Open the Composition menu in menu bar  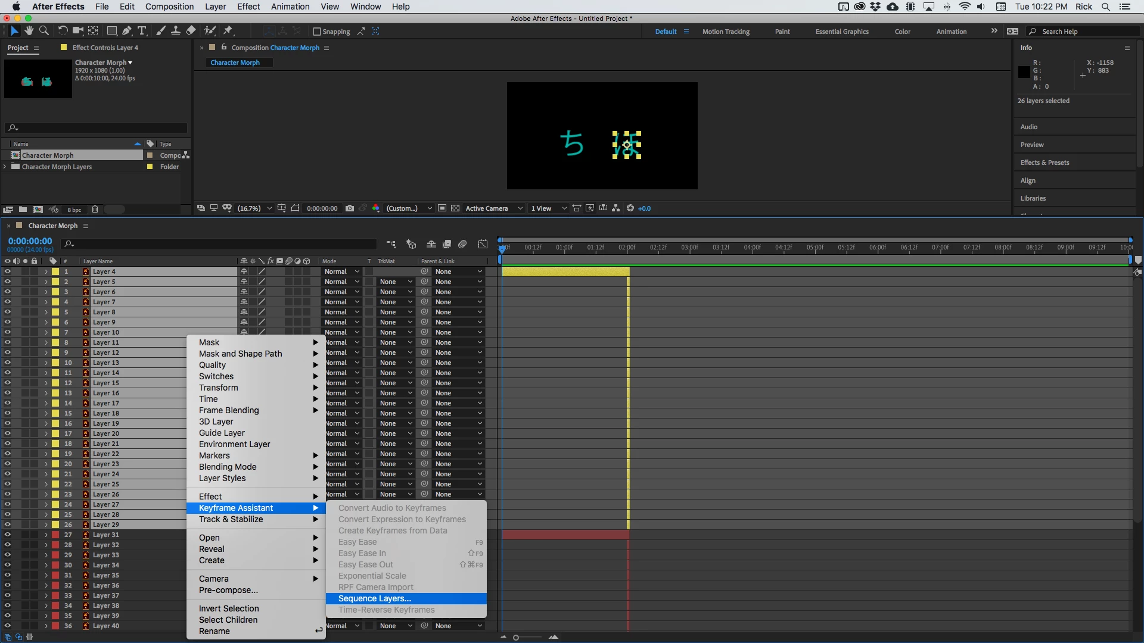(x=169, y=7)
